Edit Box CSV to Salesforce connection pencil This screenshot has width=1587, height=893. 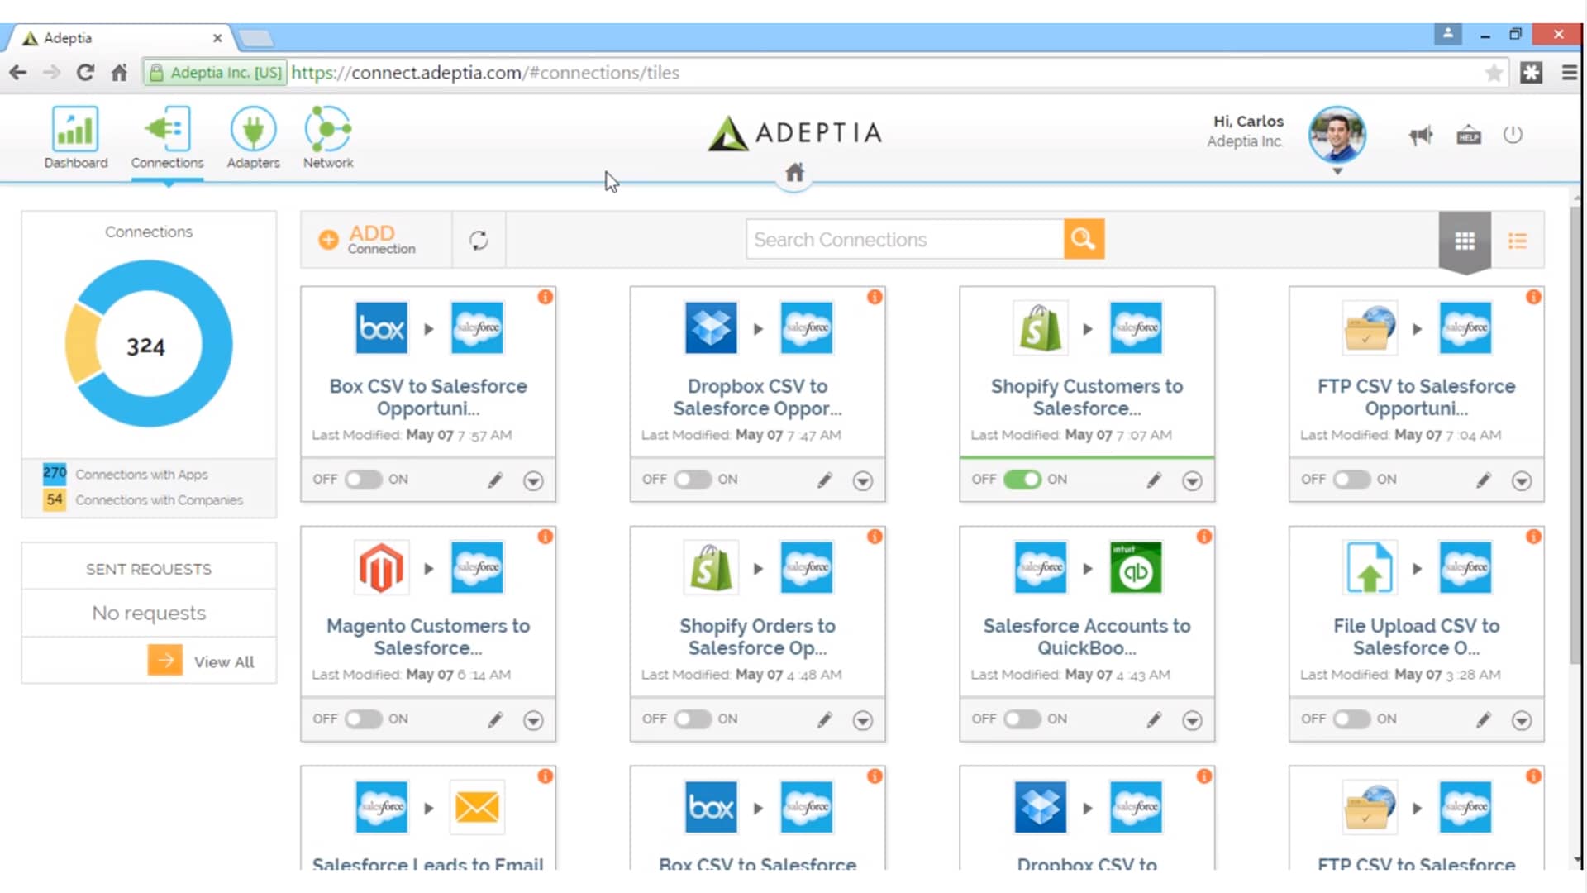tap(495, 480)
